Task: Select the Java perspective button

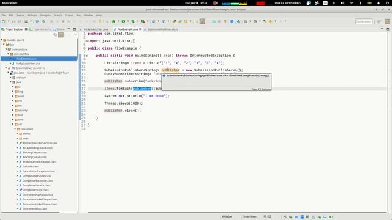Action: point(387,22)
